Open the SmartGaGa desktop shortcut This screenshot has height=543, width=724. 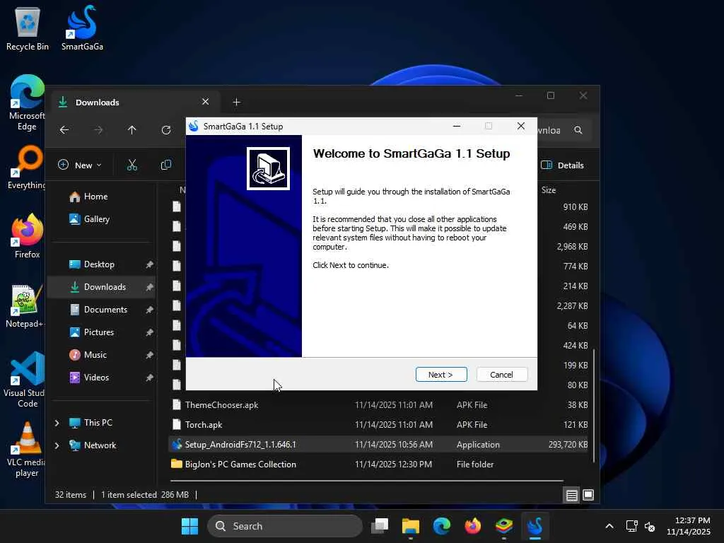click(x=82, y=28)
